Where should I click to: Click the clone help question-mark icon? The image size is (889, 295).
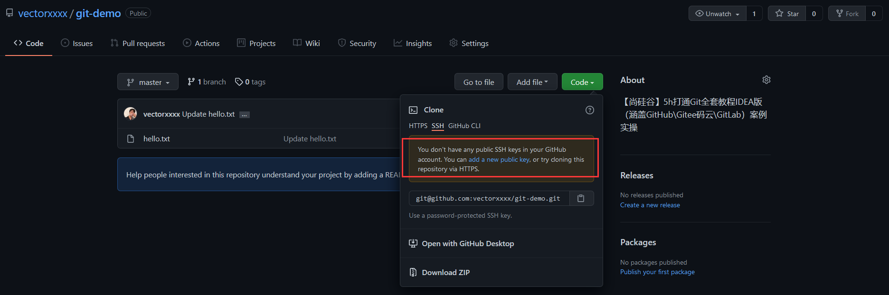click(x=590, y=110)
